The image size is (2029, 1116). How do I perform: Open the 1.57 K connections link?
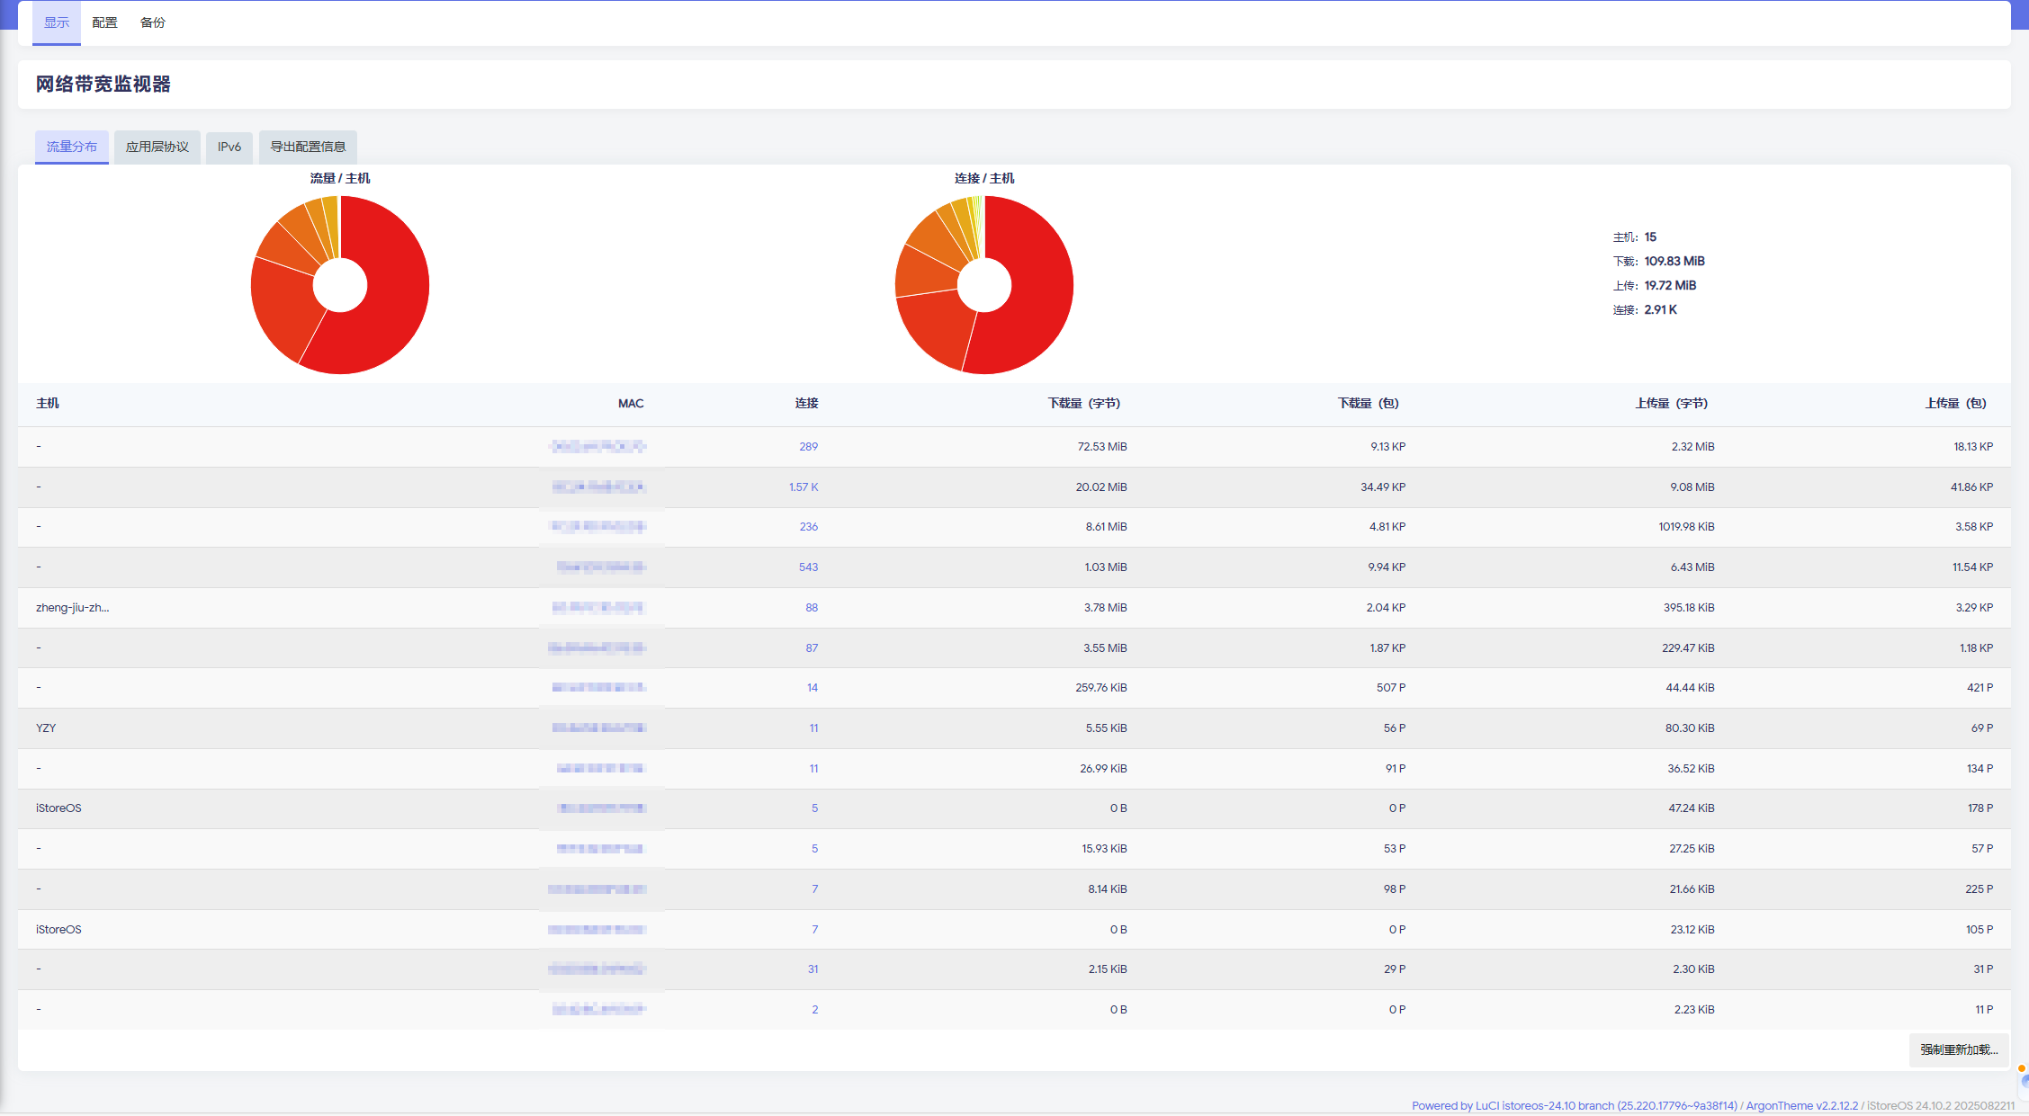[x=804, y=487]
